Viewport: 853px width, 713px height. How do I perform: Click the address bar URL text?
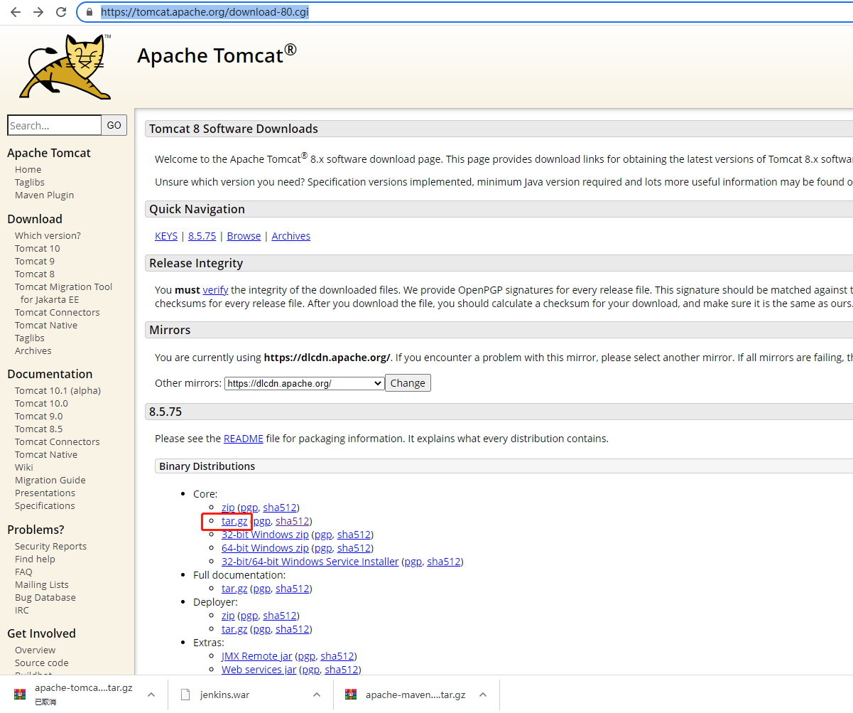[x=205, y=11]
